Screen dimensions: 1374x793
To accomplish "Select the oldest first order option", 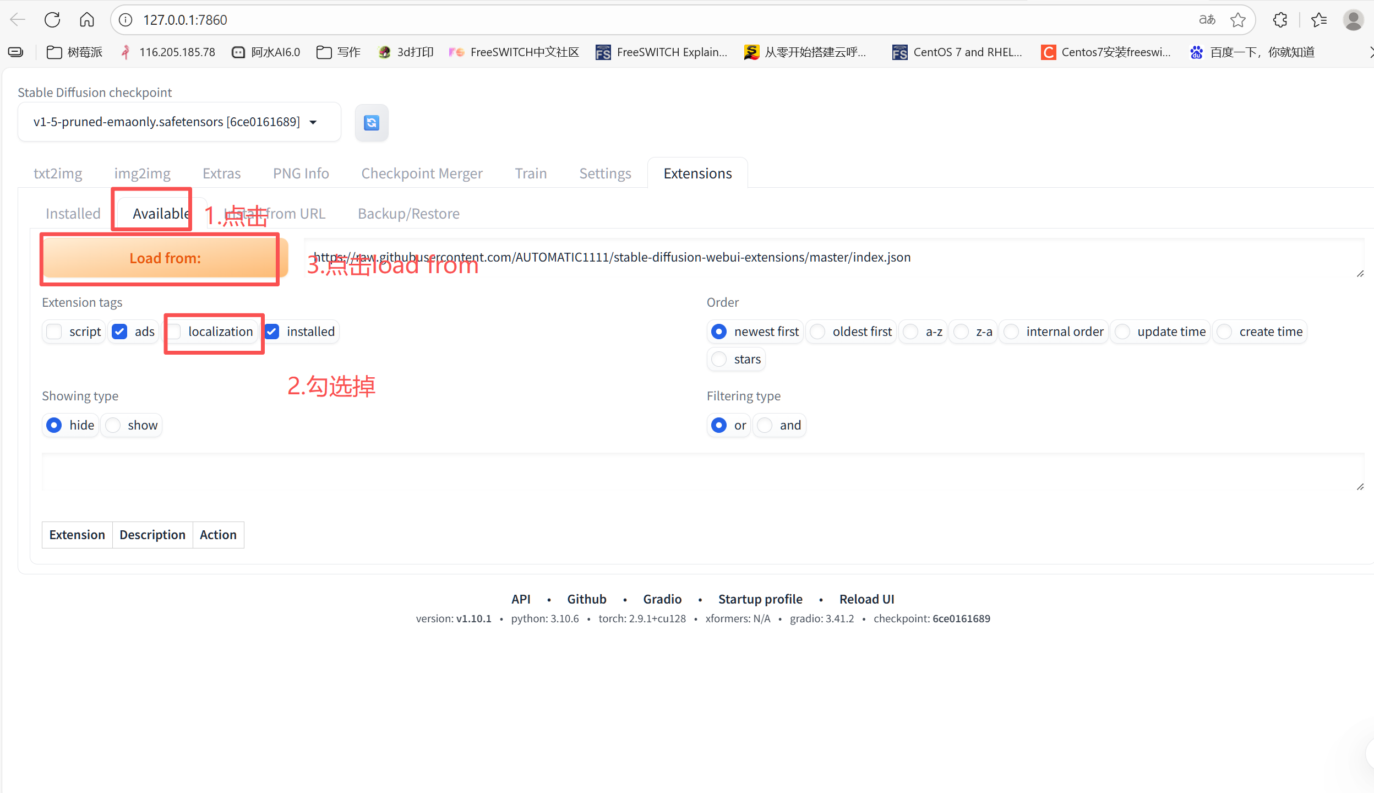I will (818, 332).
